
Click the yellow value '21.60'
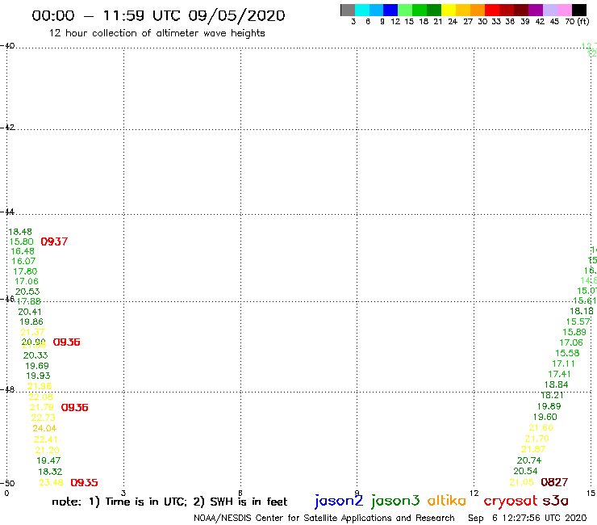coord(541,427)
